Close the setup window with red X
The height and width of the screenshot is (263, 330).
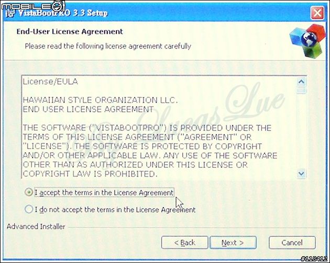click(x=317, y=13)
